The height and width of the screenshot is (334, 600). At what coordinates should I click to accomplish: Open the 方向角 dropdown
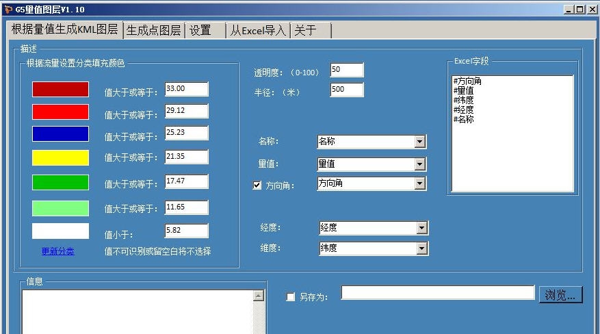tap(371, 183)
